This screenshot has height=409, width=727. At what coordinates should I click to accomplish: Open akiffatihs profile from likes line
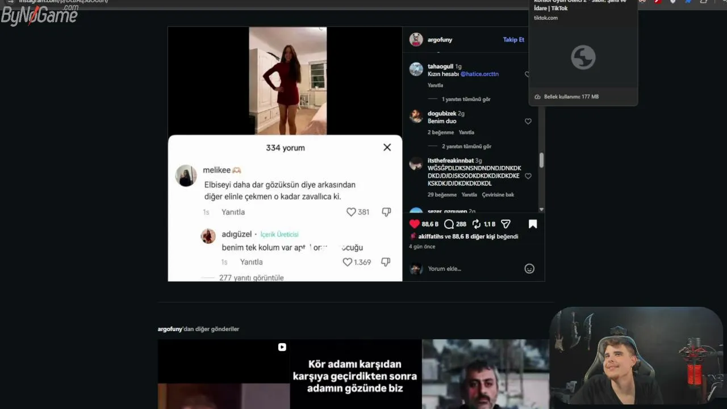[x=431, y=236]
